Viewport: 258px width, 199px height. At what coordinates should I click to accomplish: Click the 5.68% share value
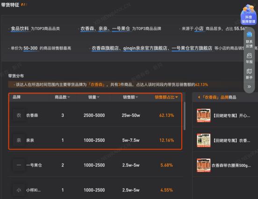(x=166, y=165)
